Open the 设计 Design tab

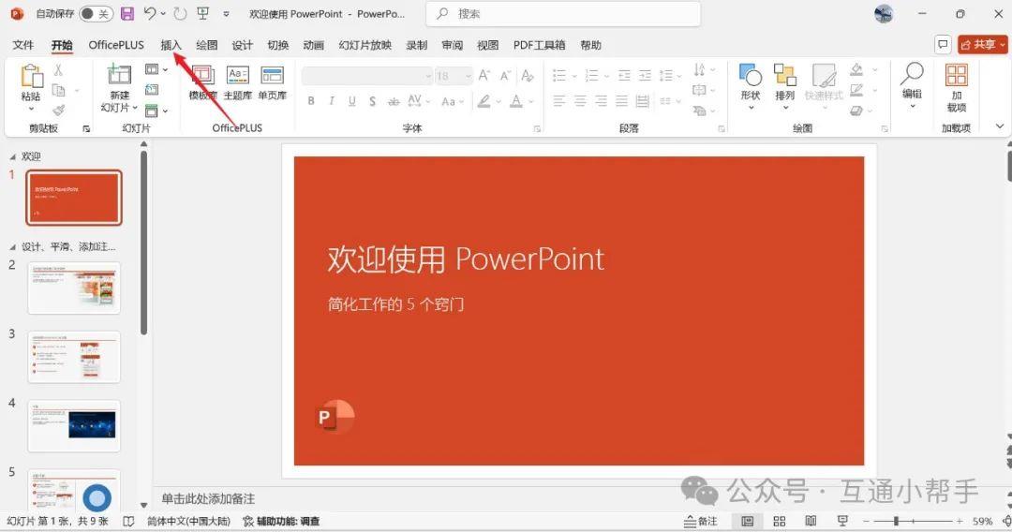(242, 45)
